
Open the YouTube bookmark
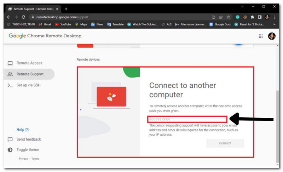pyautogui.click(x=63, y=24)
